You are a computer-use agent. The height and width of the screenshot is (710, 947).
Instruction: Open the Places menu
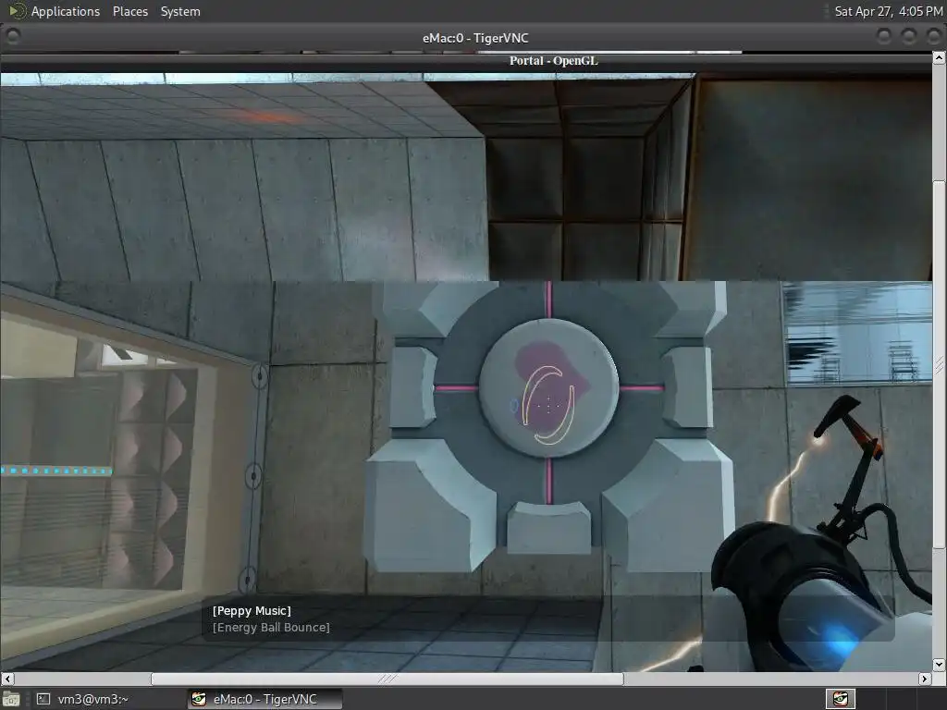[x=129, y=11]
